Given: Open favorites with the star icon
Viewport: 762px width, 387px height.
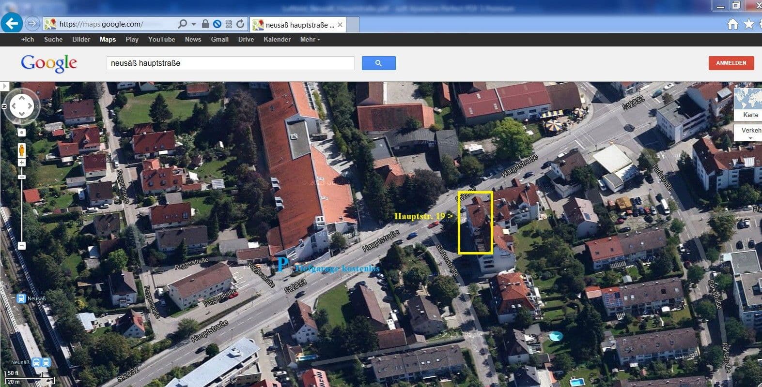Looking at the screenshot, I should coord(748,24).
